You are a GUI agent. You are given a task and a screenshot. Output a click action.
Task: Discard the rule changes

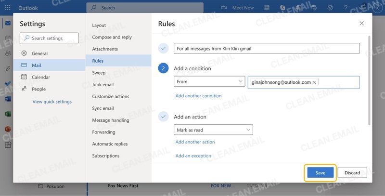[352, 173]
